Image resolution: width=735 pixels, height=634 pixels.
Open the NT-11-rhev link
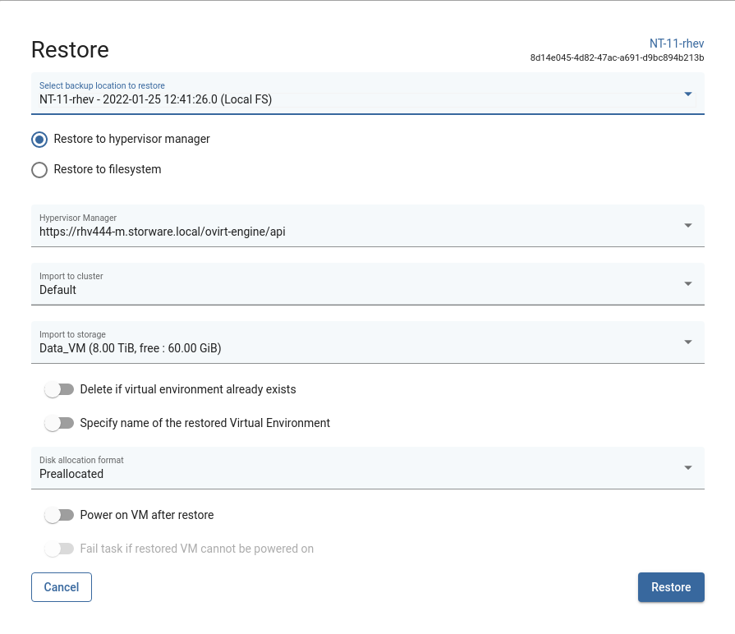677,44
